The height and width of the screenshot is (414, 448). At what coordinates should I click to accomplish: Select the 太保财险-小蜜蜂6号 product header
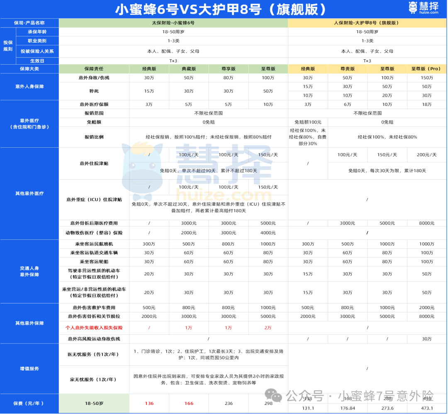pyautogui.click(x=173, y=23)
